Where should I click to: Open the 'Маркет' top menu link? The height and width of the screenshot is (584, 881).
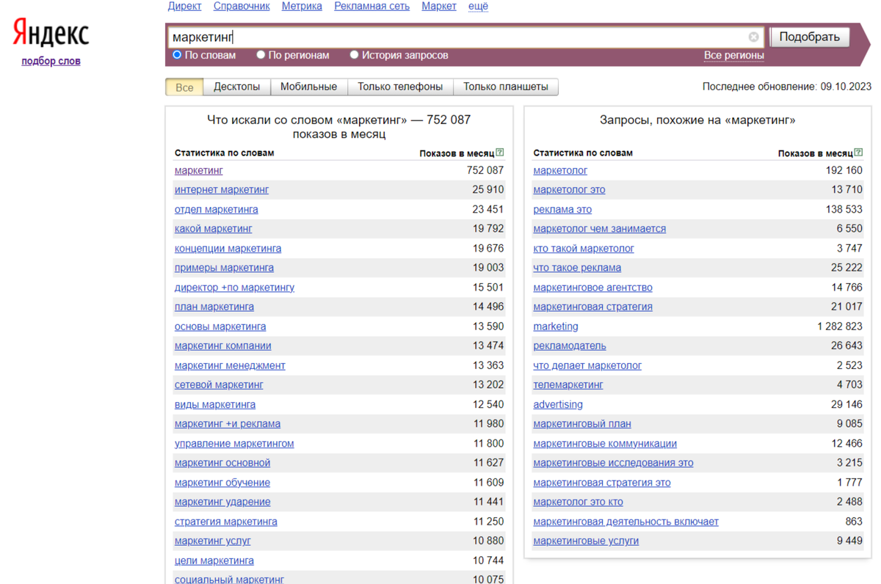[x=439, y=7]
